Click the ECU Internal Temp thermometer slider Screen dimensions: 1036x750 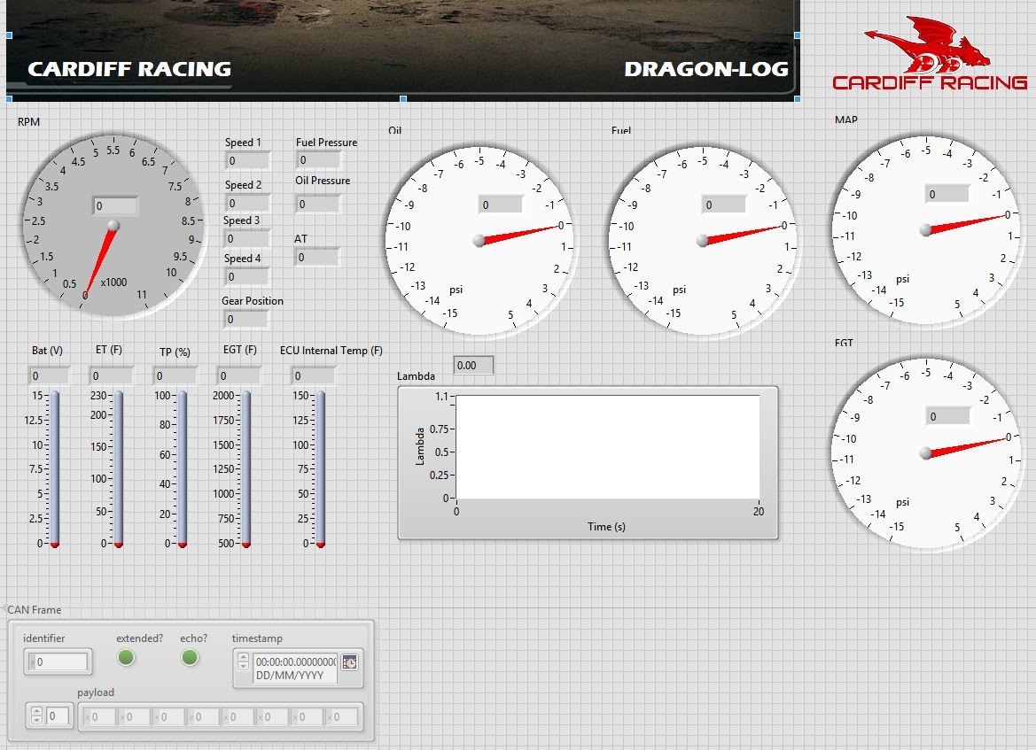coord(321,469)
